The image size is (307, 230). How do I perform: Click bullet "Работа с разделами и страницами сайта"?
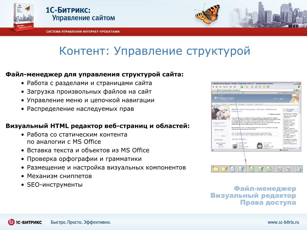(x=89, y=83)
